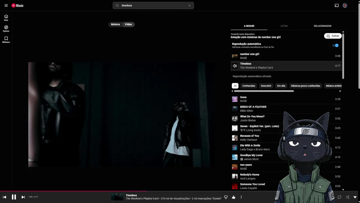Click Someone You Loved thumbnail
This screenshot has height=203, width=360.
pos(235,186)
